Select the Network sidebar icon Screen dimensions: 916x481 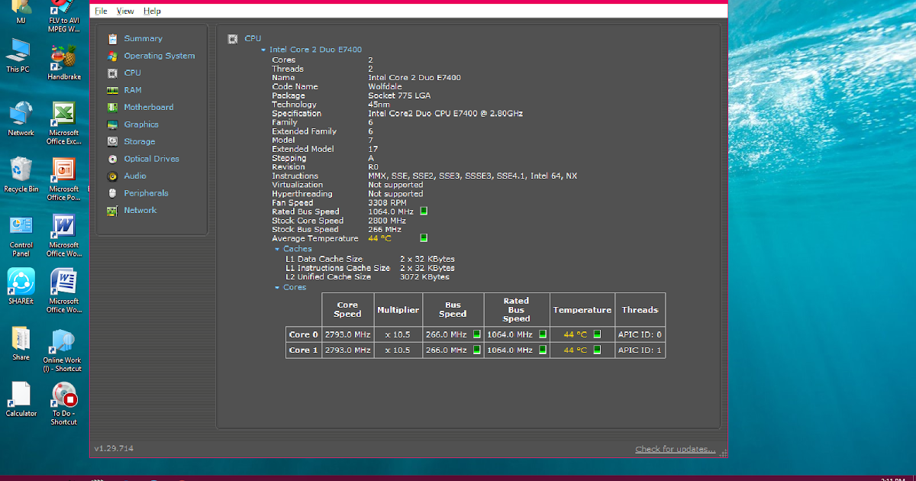click(112, 211)
